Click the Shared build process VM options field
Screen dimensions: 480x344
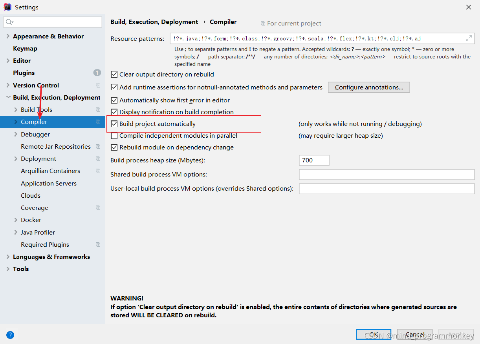pyautogui.click(x=387, y=174)
